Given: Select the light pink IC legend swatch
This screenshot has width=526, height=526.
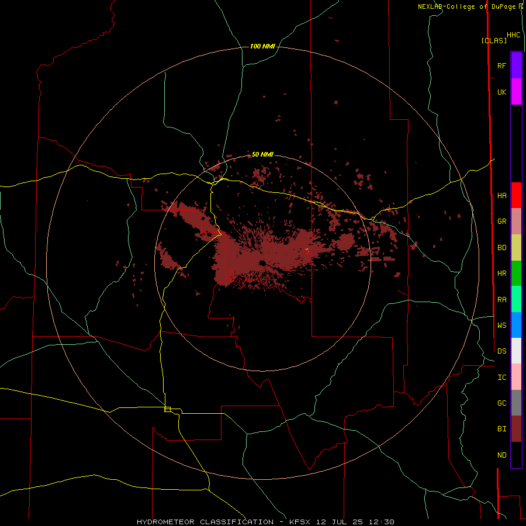Looking at the screenshot, I should (x=516, y=377).
